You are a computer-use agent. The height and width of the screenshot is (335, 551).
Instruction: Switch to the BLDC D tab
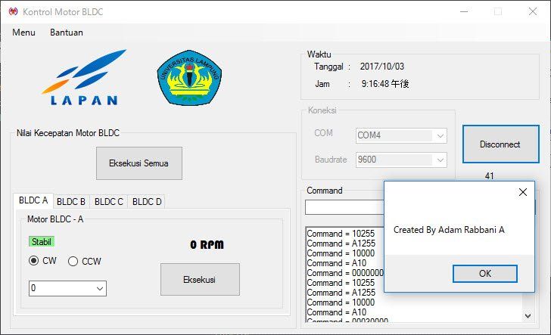[147, 202]
